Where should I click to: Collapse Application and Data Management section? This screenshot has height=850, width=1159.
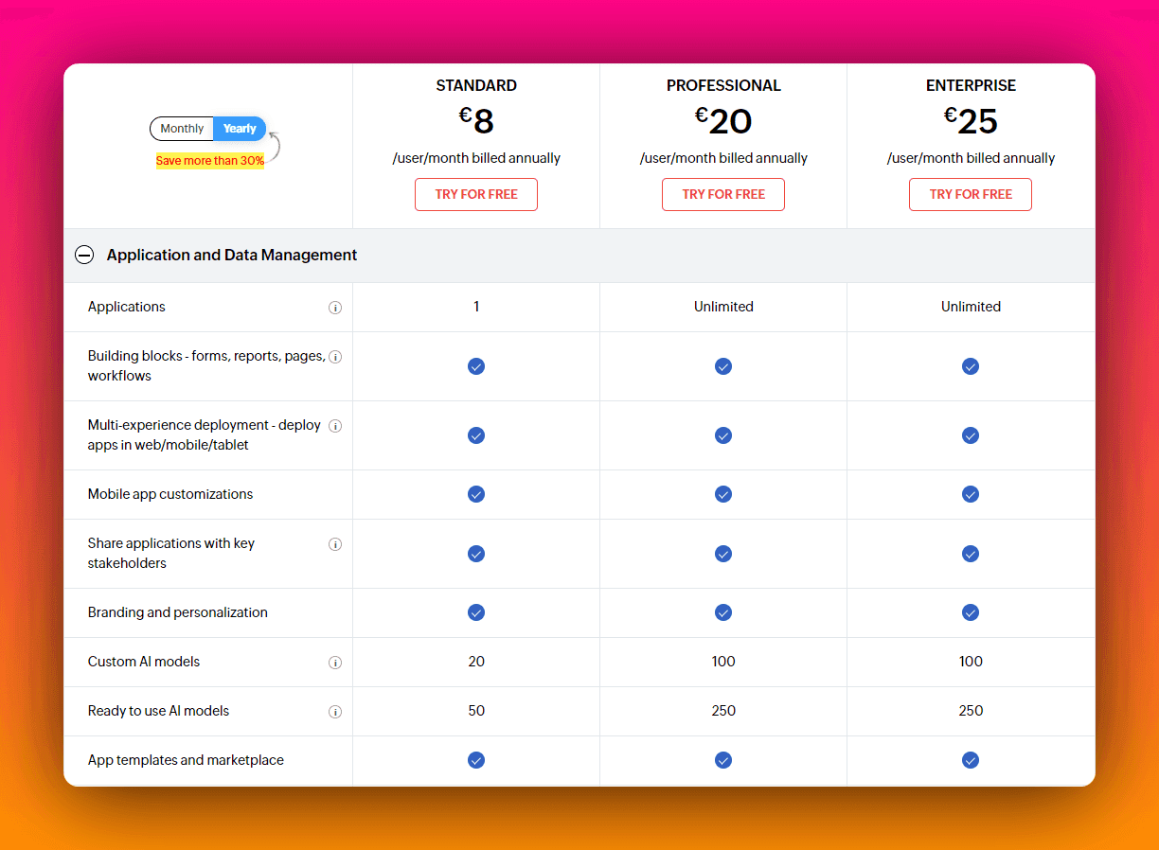click(x=84, y=255)
